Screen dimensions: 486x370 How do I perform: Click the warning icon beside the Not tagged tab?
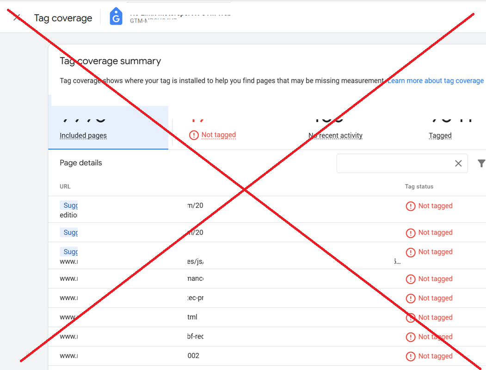point(193,135)
